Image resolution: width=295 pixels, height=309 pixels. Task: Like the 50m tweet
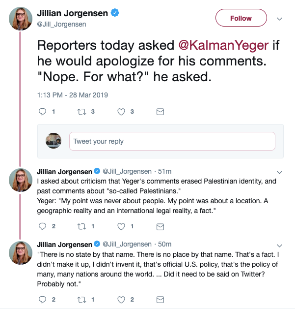pos(121,299)
